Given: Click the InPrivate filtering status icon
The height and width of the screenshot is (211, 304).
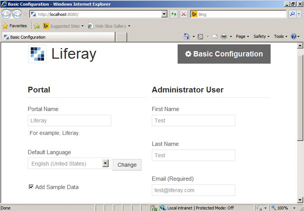Looking at the screenshot, I should [154, 208].
